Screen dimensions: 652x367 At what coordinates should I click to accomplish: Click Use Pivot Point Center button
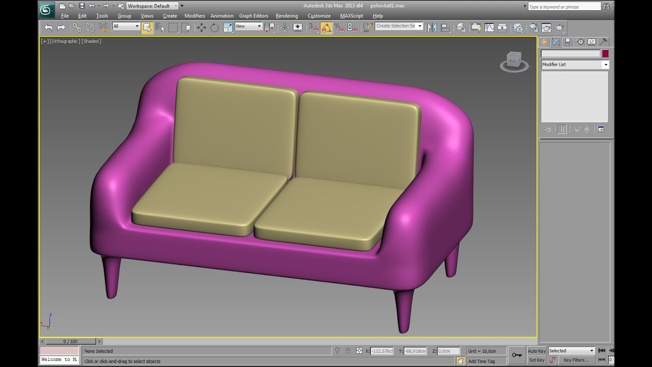pos(269,28)
